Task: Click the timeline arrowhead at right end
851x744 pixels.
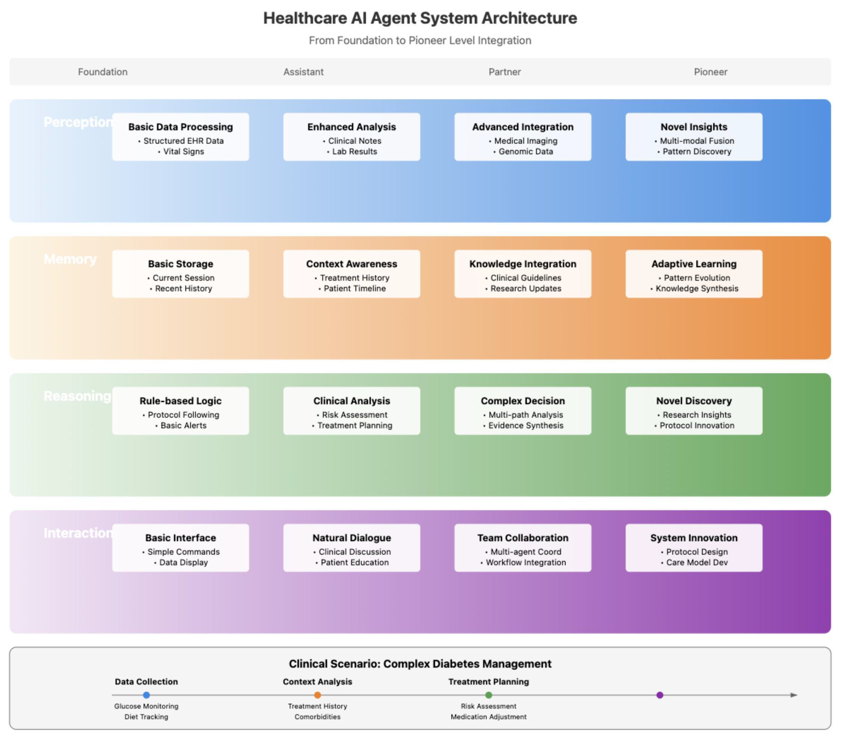Action: (x=794, y=695)
